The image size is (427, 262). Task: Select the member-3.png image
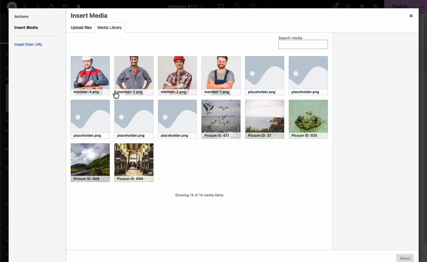click(x=134, y=76)
